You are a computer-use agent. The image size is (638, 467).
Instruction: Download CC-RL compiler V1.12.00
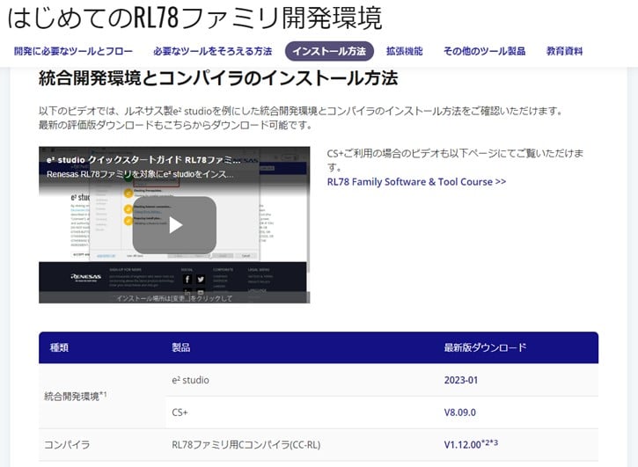[471, 444]
